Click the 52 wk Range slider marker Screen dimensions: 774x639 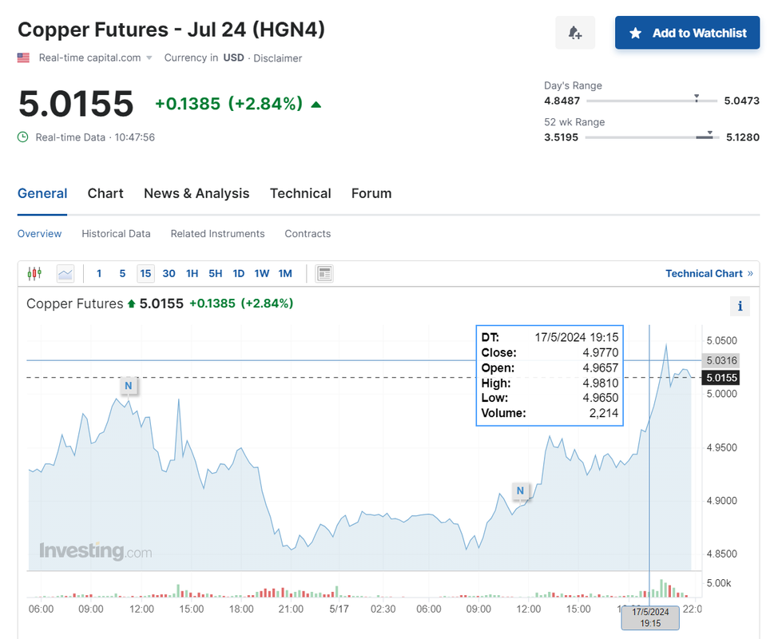coord(710,133)
